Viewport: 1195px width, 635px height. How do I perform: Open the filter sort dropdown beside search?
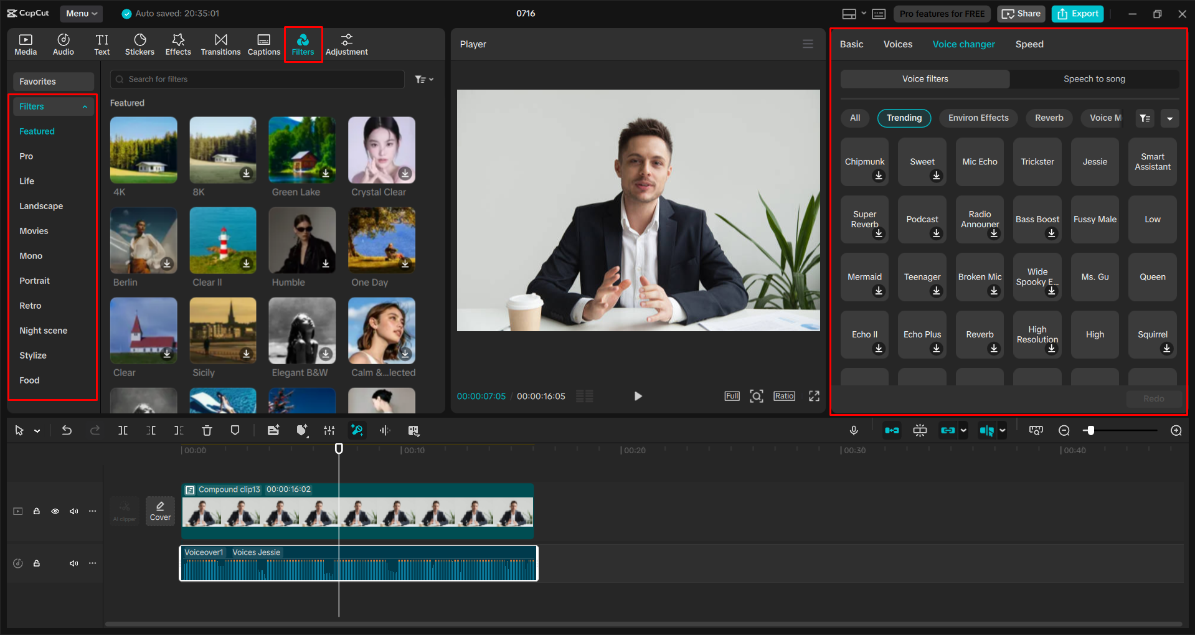[x=424, y=79]
